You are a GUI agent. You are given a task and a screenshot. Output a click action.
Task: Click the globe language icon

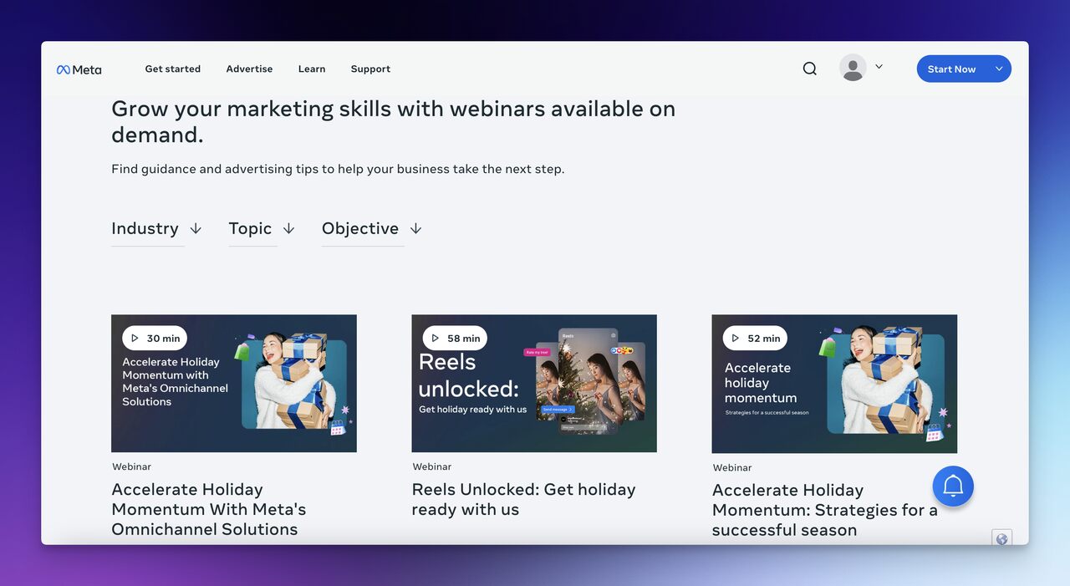click(x=1001, y=539)
